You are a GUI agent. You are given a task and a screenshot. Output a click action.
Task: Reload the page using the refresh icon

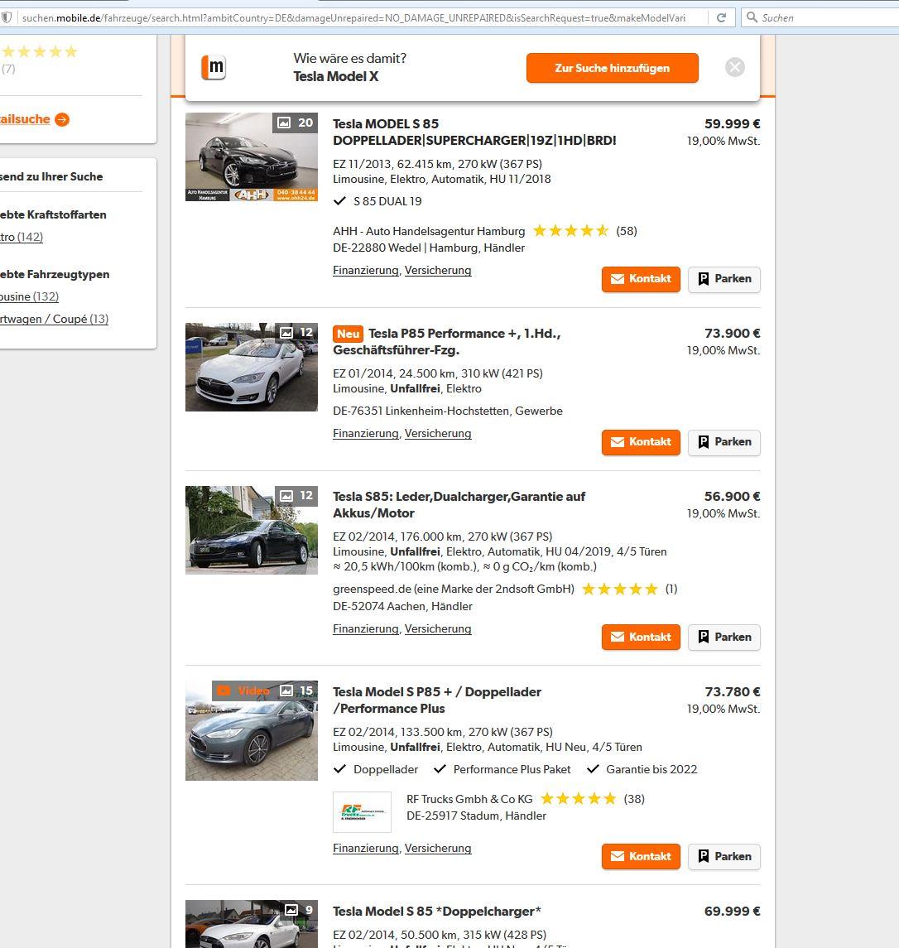(x=721, y=17)
